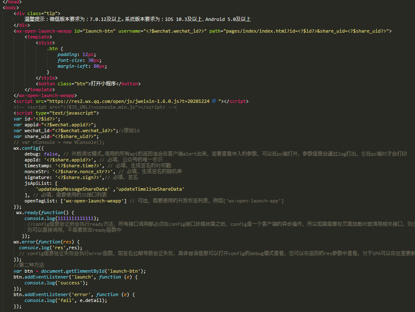Image resolution: width=415 pixels, height=312 pixels.
Task: Click the closing wx-open-launch-weapp tag
Action: (x=45, y=95)
